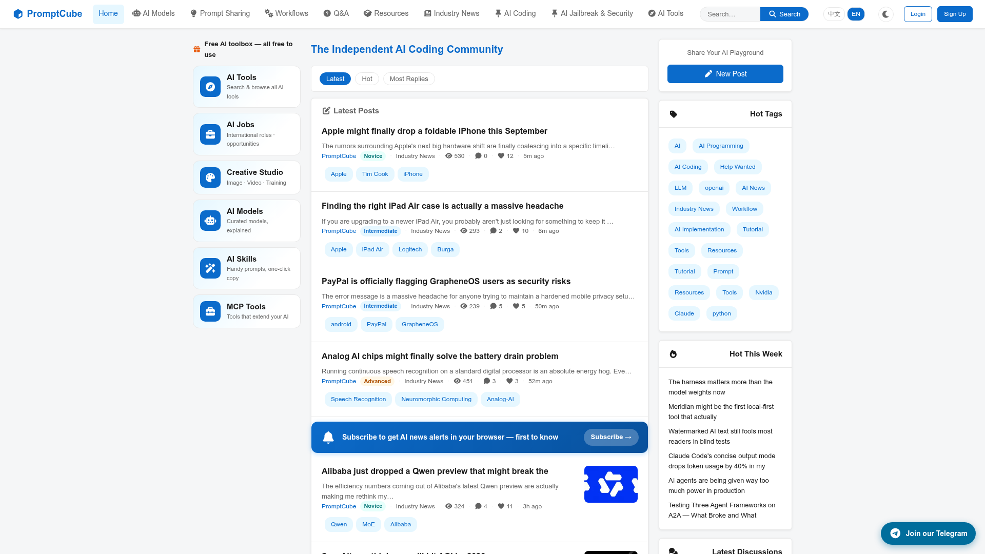985x554 pixels.
Task: Click the search input field
Action: click(x=730, y=14)
